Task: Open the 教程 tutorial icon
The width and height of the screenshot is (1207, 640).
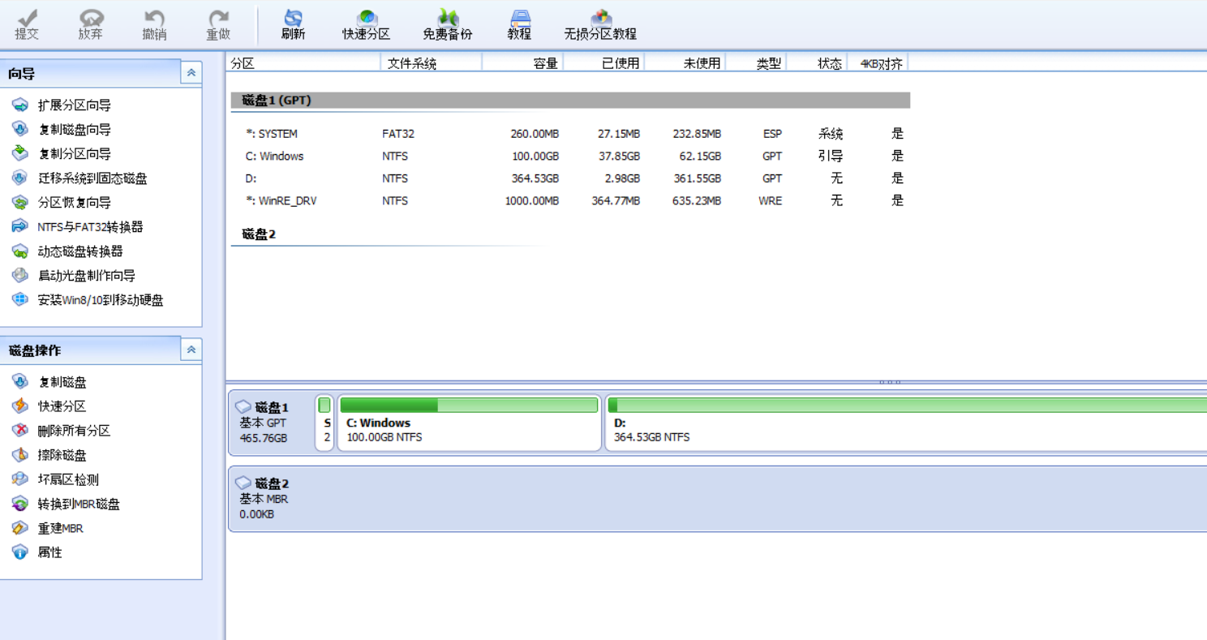Action: (519, 24)
